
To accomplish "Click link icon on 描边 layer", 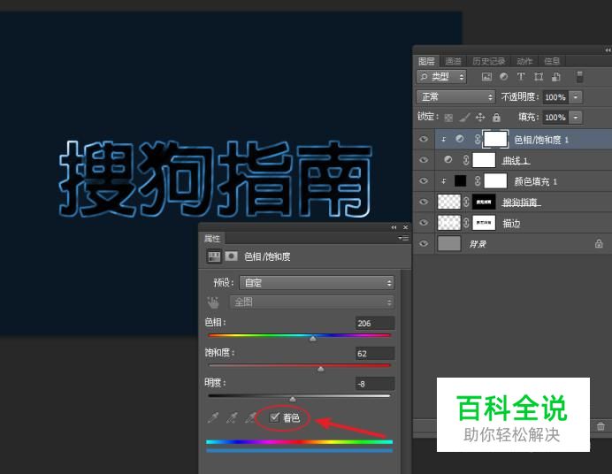I will 466,223.
